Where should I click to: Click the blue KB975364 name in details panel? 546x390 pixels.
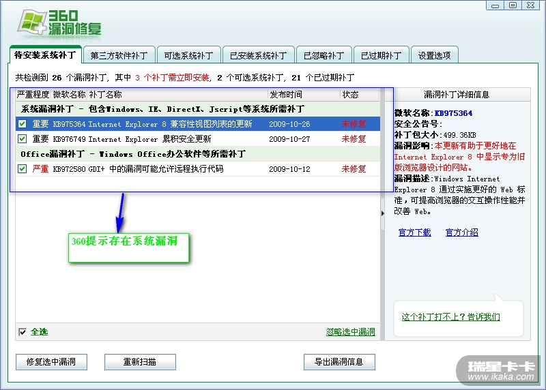pos(453,113)
